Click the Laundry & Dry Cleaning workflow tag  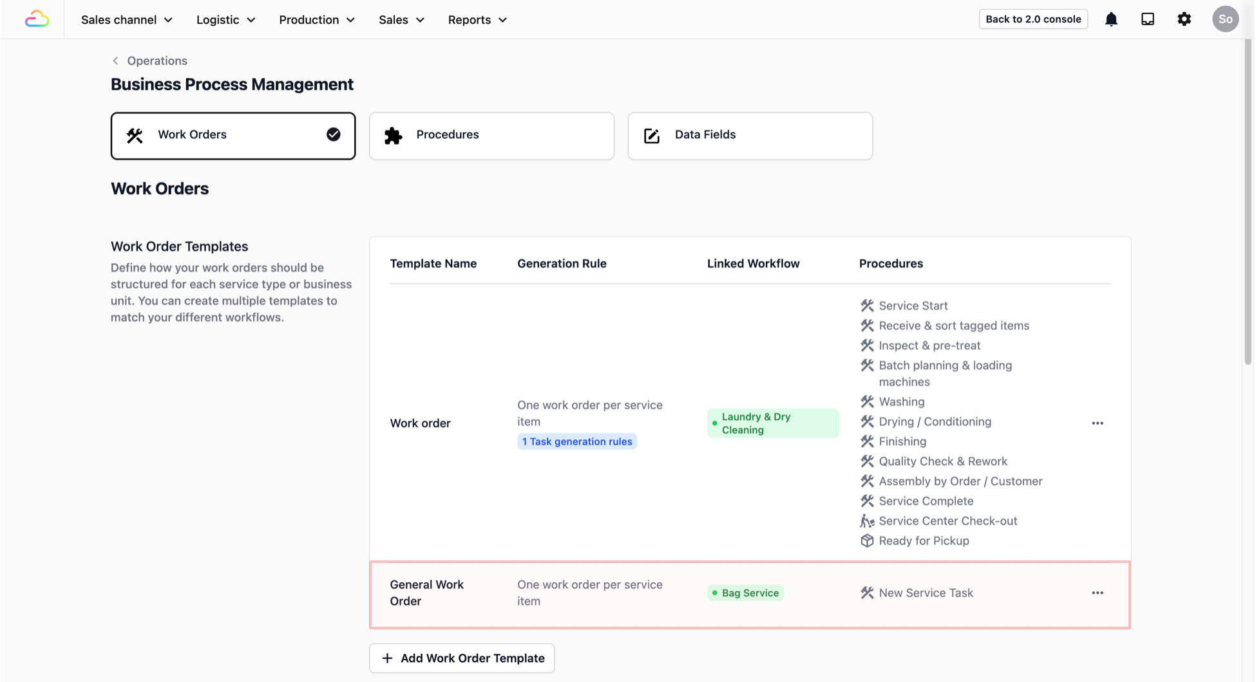pyautogui.click(x=773, y=423)
